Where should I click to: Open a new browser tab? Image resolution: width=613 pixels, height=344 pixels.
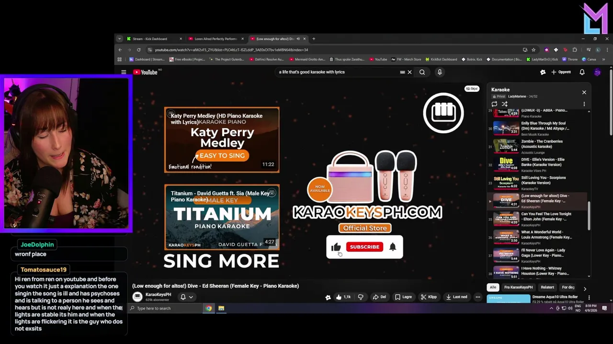(x=314, y=39)
